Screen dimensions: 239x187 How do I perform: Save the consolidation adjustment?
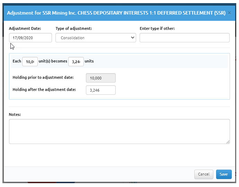224,174
